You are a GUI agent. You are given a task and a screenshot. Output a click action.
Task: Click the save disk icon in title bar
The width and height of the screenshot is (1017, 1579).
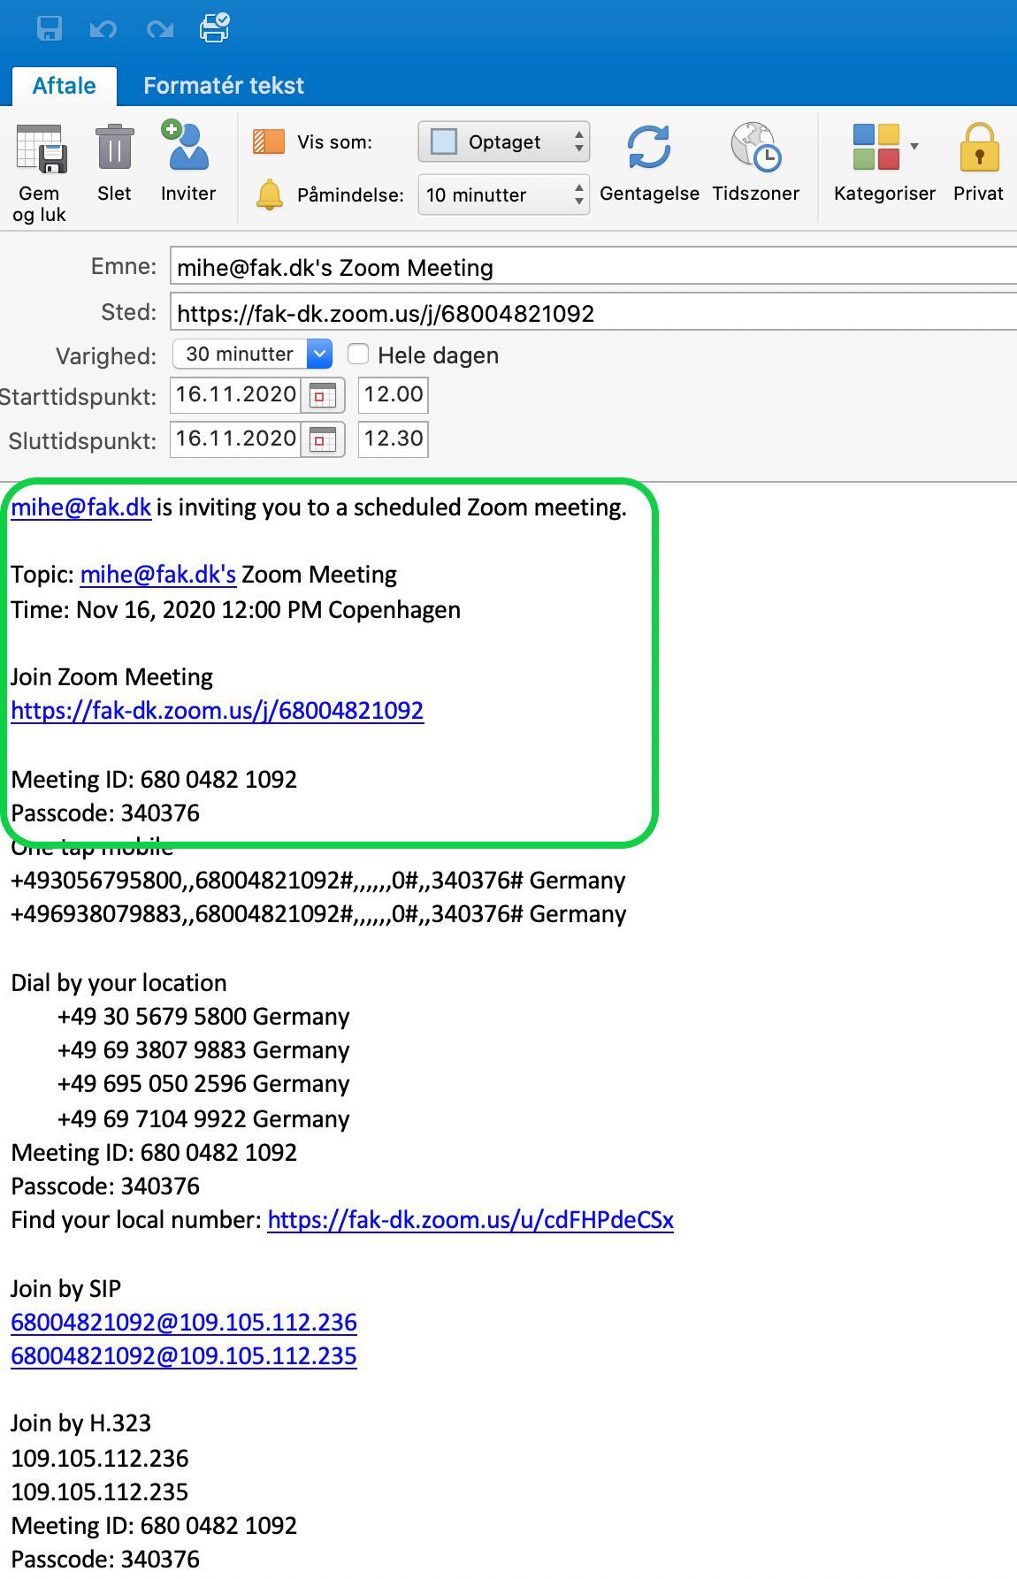pos(50,28)
